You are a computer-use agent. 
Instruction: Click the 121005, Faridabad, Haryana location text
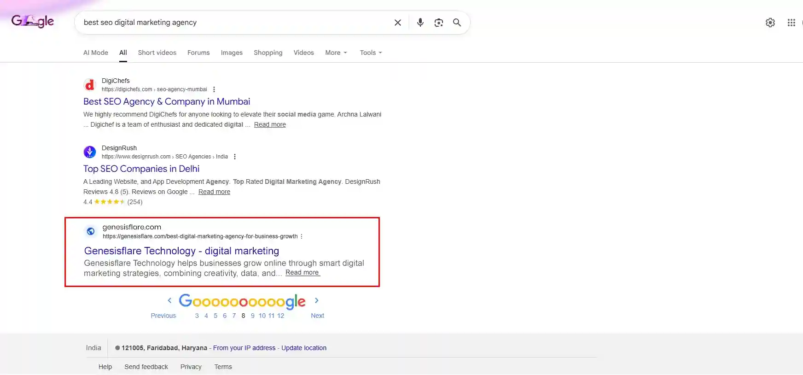point(164,348)
